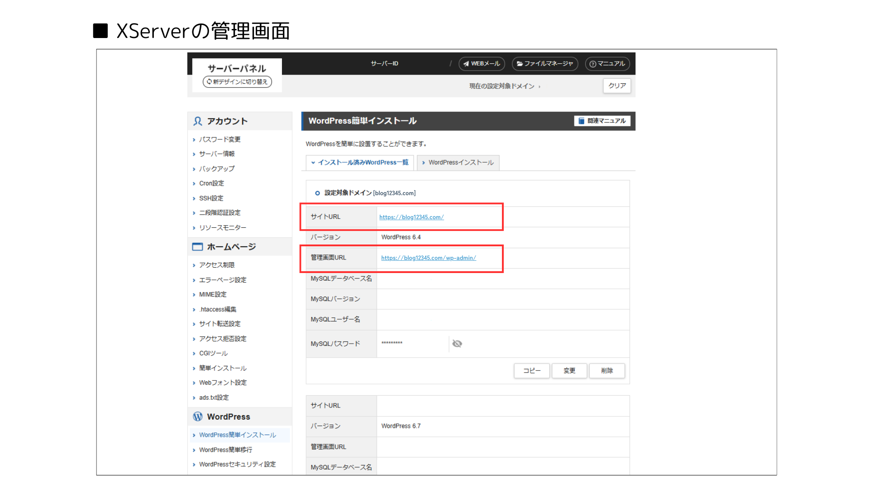This screenshot has width=869, height=489.
Task: Click the WordPress logo icon in sidebar
Action: tap(198, 417)
